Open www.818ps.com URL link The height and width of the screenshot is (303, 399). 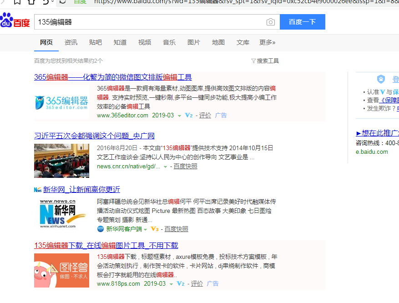[118, 284]
